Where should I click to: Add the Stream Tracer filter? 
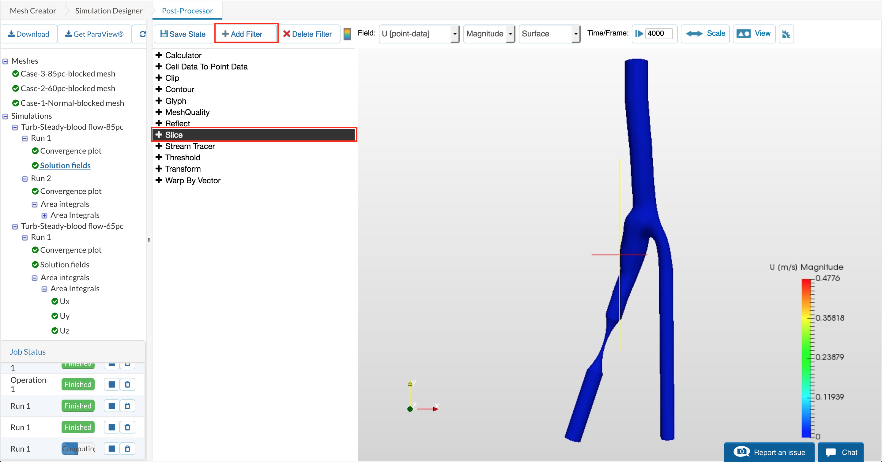[x=190, y=146]
